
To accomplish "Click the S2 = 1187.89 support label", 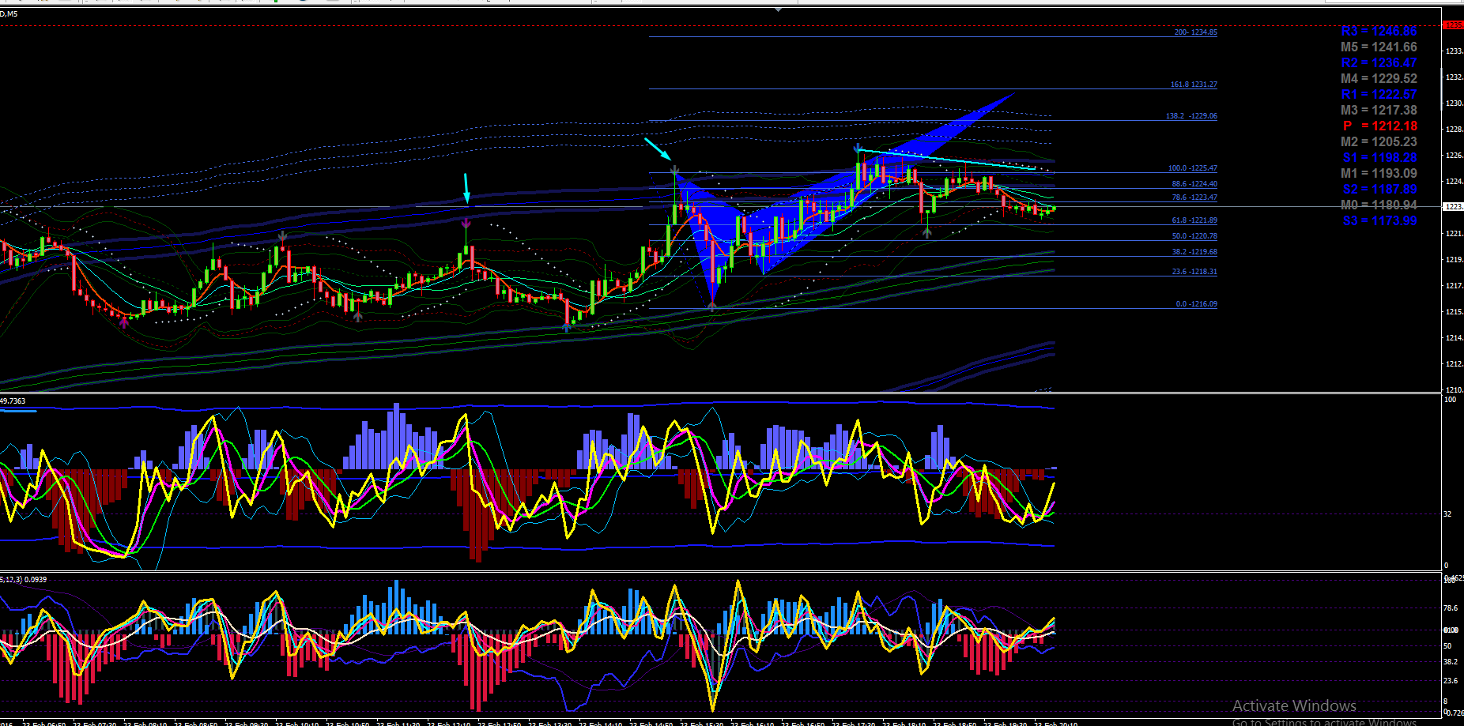I will (1379, 190).
